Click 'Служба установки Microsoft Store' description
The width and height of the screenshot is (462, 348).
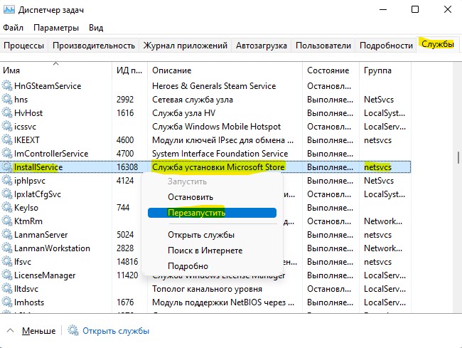218,167
